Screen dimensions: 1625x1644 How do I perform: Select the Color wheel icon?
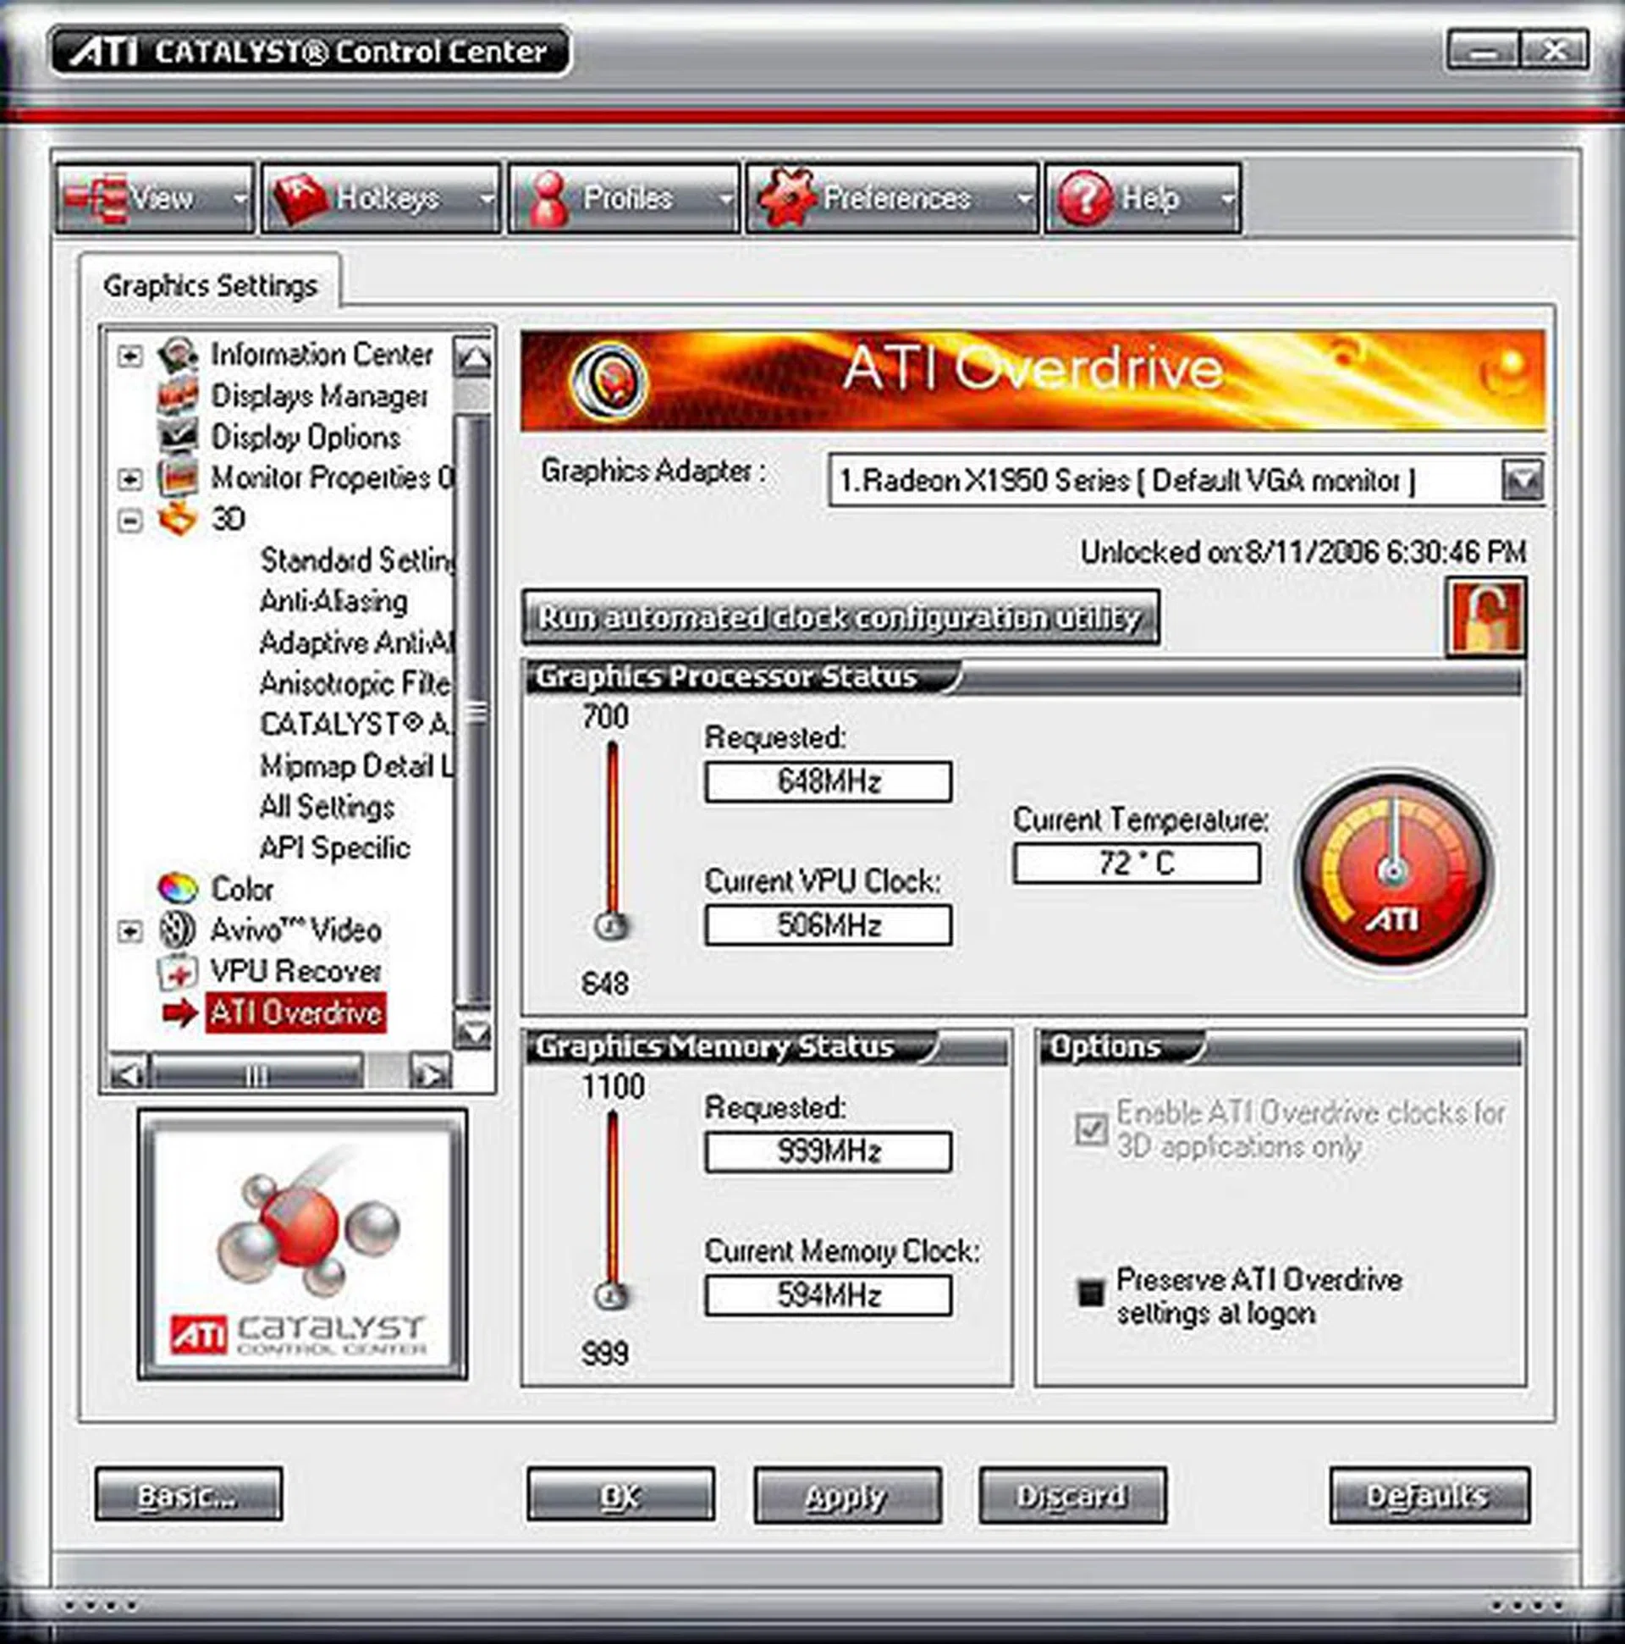point(178,888)
